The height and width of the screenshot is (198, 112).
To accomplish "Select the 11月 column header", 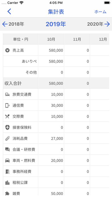I will [x=77, y=39].
